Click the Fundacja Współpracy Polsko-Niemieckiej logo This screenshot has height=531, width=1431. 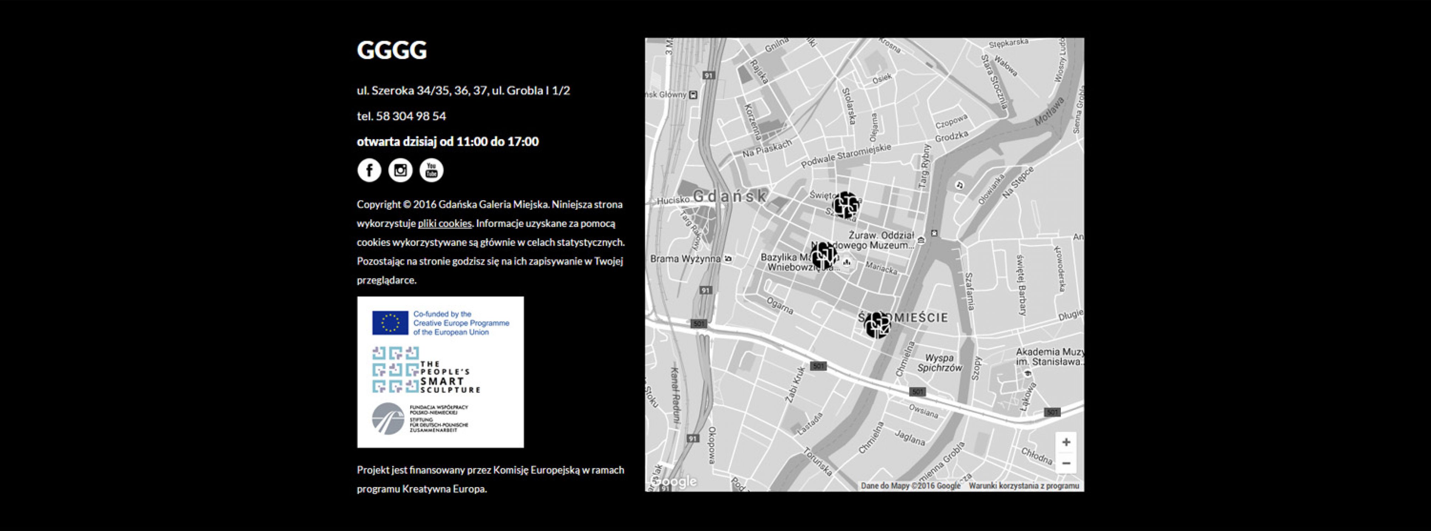pyautogui.click(x=420, y=419)
